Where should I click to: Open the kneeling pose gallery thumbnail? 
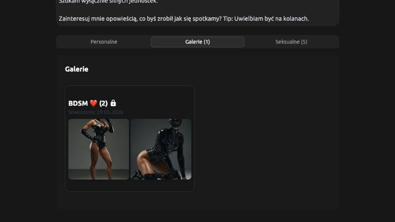pyautogui.click(x=161, y=149)
